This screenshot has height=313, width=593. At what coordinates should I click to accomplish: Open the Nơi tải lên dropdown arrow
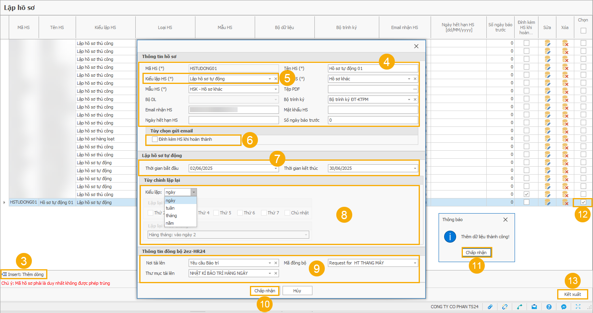[269, 263]
